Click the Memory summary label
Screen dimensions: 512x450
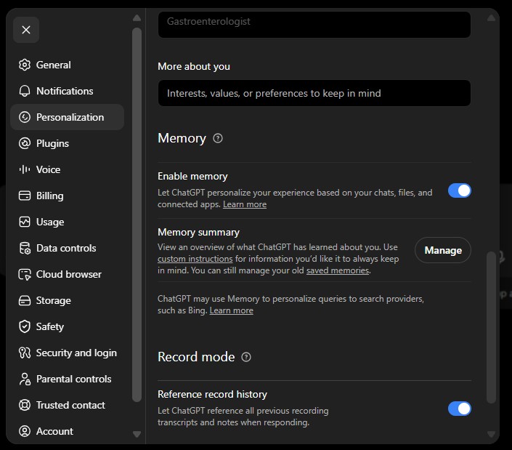point(198,232)
